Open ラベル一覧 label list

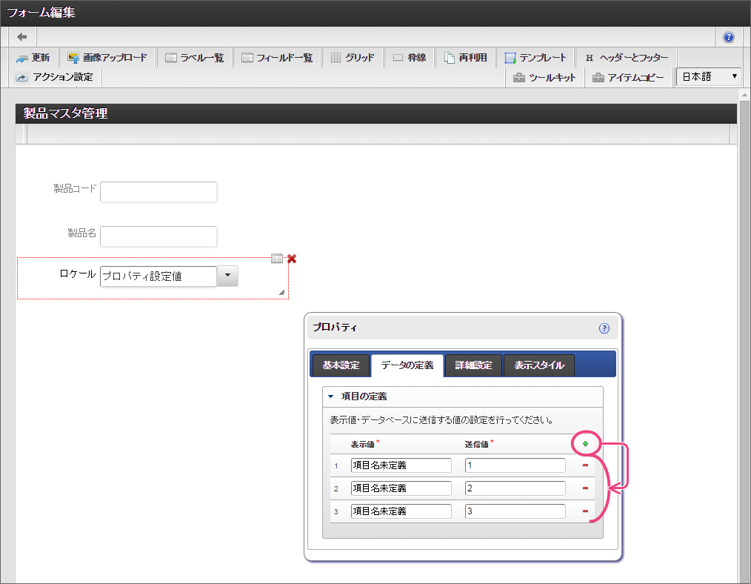[195, 58]
